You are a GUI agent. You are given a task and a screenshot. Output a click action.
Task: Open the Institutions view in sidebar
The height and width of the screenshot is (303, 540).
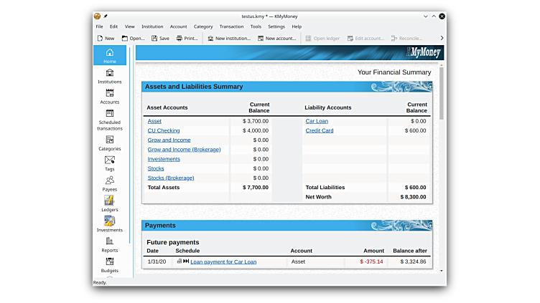pos(109,76)
